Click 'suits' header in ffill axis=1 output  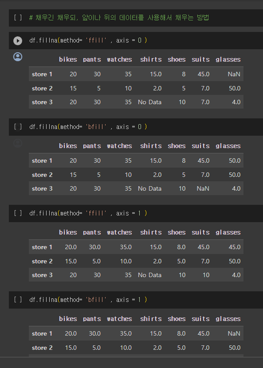(200, 232)
